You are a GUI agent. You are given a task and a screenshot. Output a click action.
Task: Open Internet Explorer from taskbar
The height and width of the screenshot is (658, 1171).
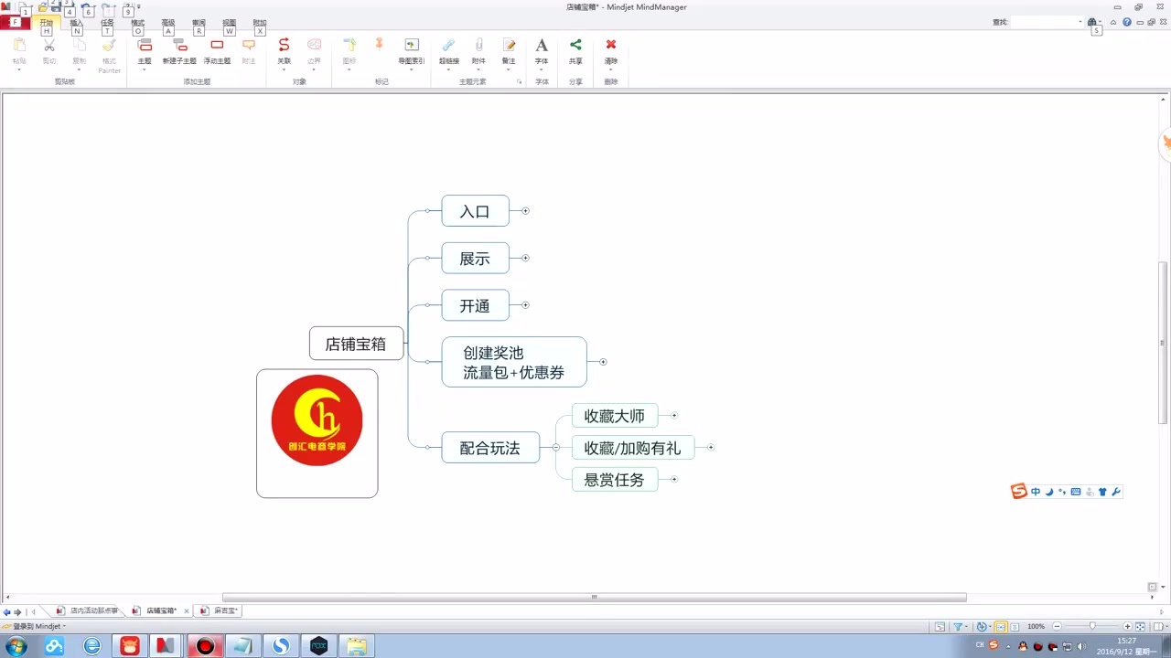click(92, 646)
